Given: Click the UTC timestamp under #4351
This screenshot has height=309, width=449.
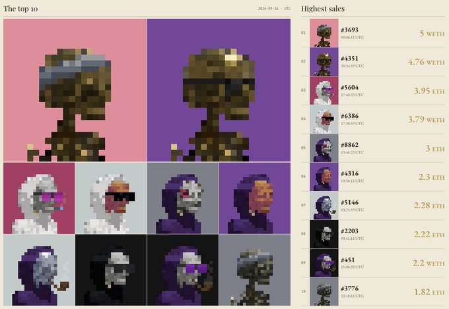Looking at the screenshot, I should tap(352, 66).
